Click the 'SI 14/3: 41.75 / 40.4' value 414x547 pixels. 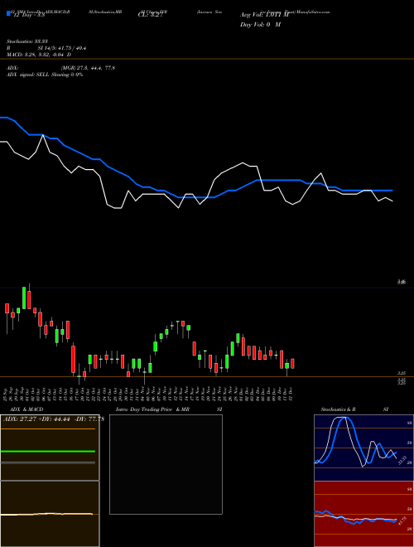pos(62,48)
